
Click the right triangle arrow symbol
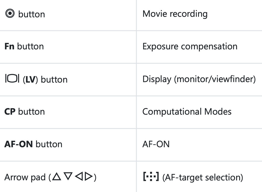click(x=89, y=177)
